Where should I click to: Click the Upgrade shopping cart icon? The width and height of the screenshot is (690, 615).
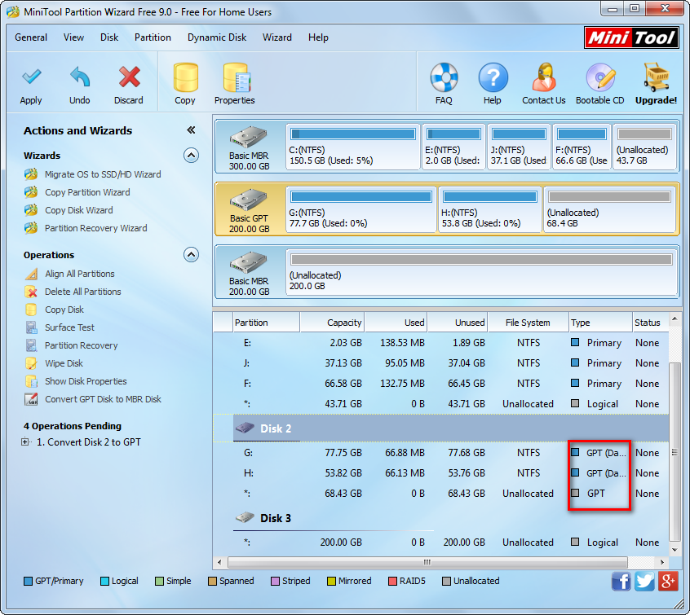pyautogui.click(x=657, y=79)
